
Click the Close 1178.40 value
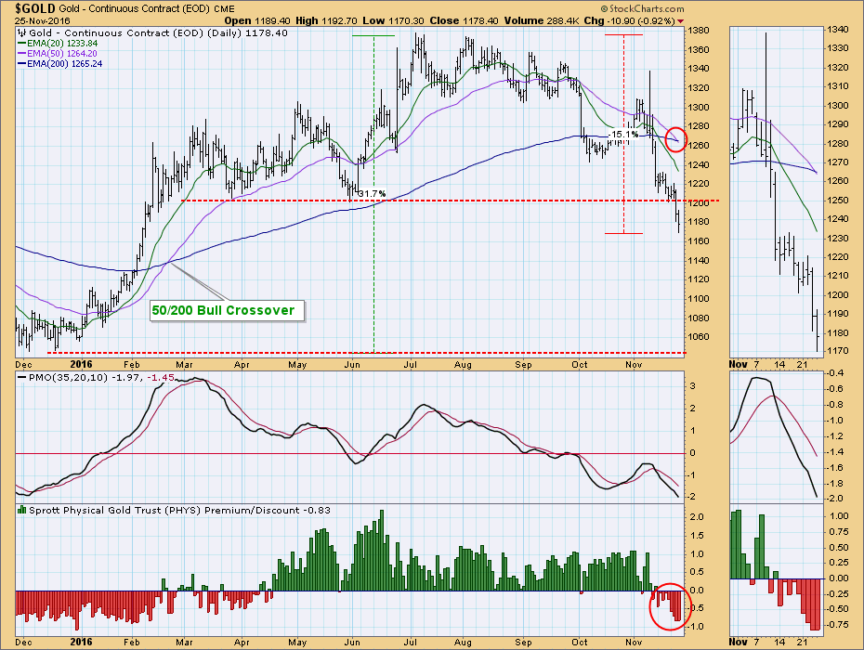click(464, 20)
